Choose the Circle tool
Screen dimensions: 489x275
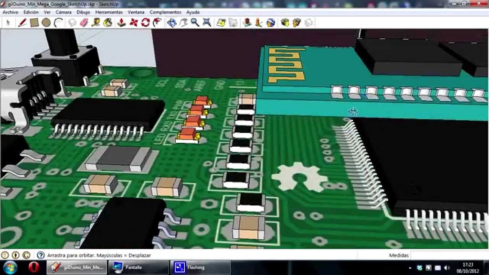tap(45, 21)
